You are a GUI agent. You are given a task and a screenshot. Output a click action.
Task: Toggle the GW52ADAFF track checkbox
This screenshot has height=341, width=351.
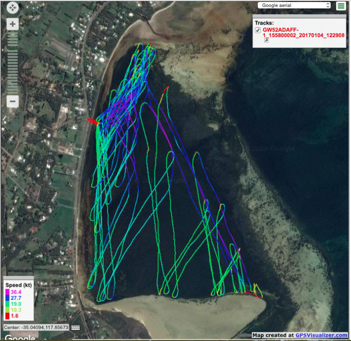pos(258,30)
